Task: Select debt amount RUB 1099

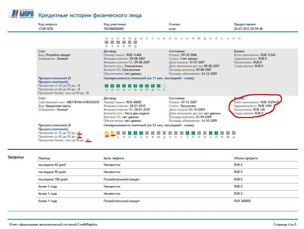Action: (265, 106)
